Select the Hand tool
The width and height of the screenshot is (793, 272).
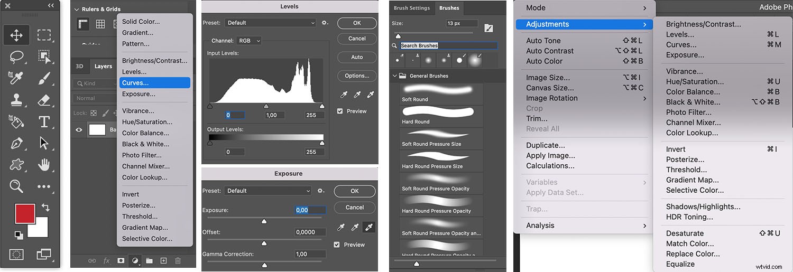(44, 164)
